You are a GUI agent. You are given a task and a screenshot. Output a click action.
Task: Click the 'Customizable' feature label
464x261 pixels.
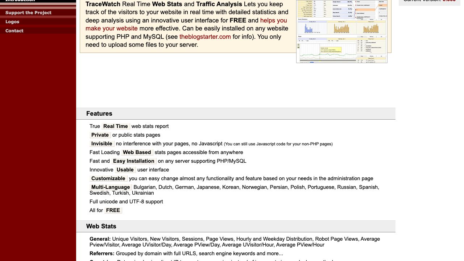point(108,178)
